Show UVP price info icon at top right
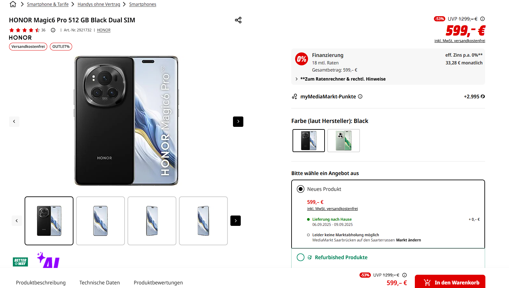 (482, 19)
